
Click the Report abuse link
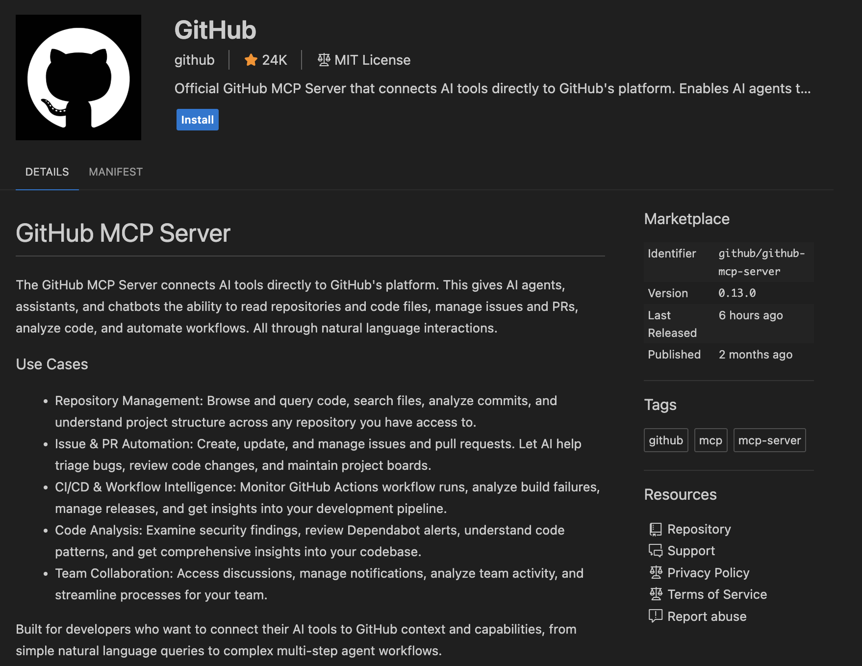[707, 616]
